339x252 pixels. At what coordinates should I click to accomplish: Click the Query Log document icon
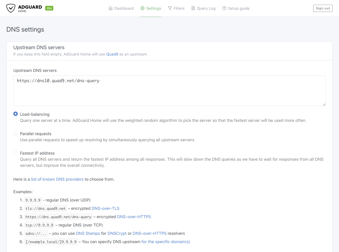coord(193,8)
